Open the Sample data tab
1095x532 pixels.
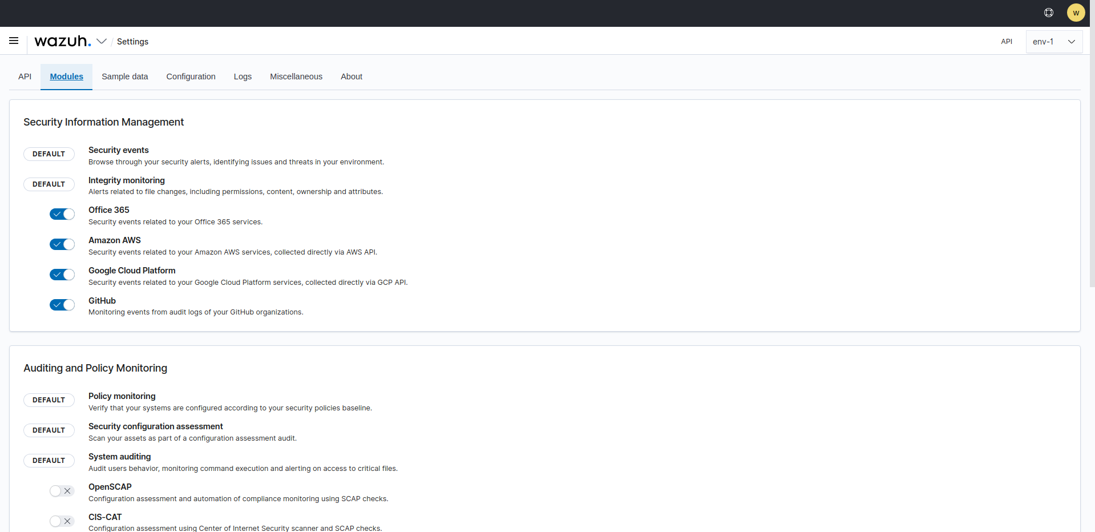pos(125,76)
